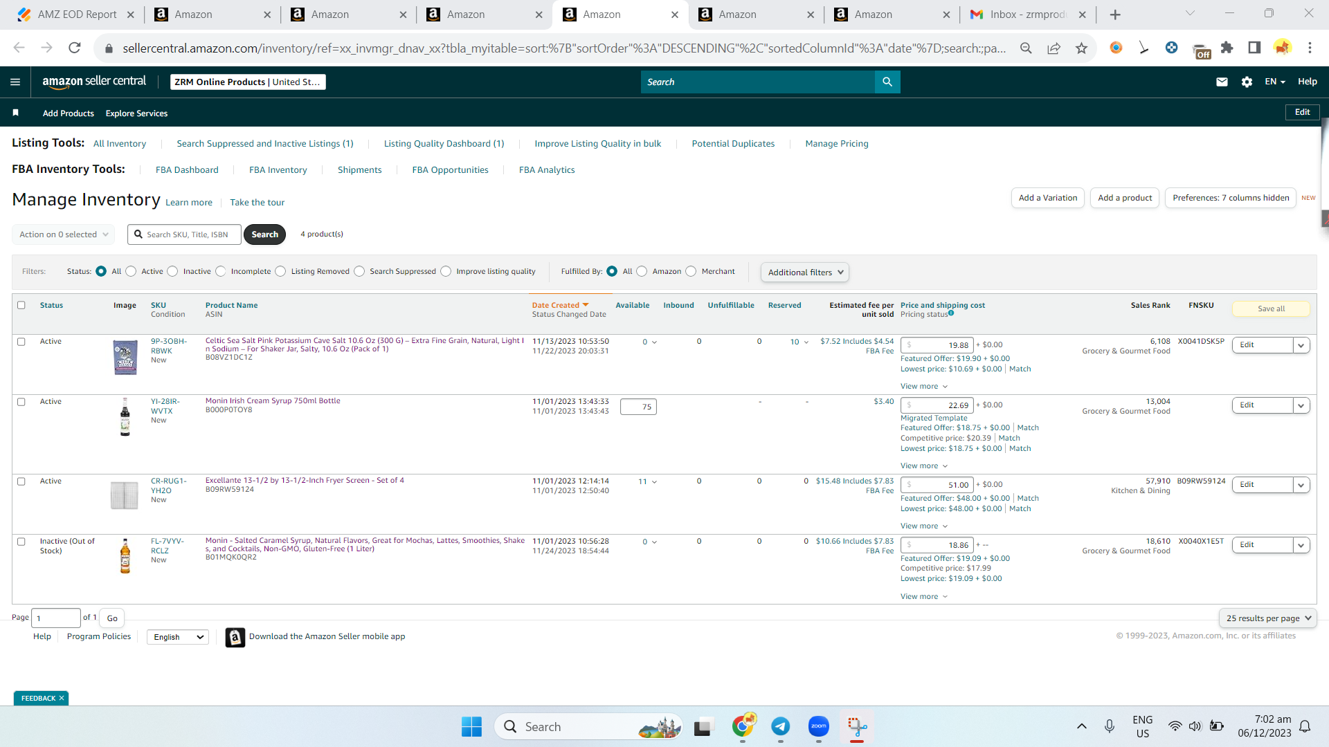Open Google Chrome from the taskbar
This screenshot has height=747, width=1329.
point(743,726)
